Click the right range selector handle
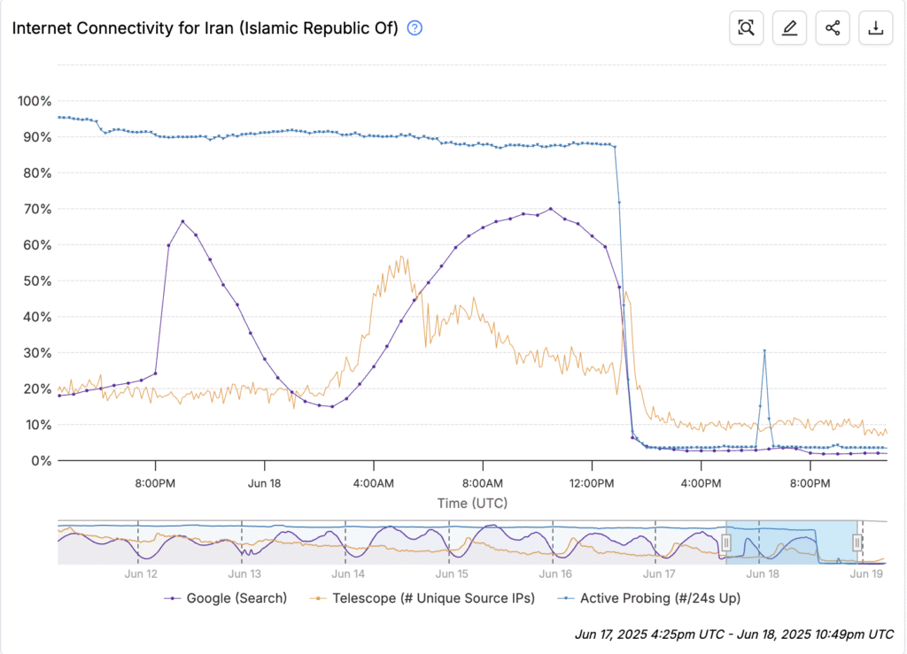Image resolution: width=907 pixels, height=654 pixels. coord(857,542)
